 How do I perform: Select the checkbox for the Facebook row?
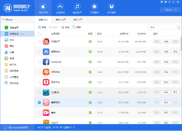39,62
